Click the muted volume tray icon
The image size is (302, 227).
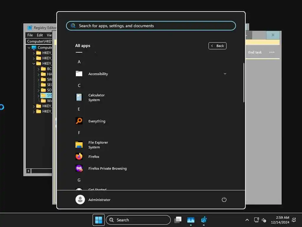[x=264, y=220]
